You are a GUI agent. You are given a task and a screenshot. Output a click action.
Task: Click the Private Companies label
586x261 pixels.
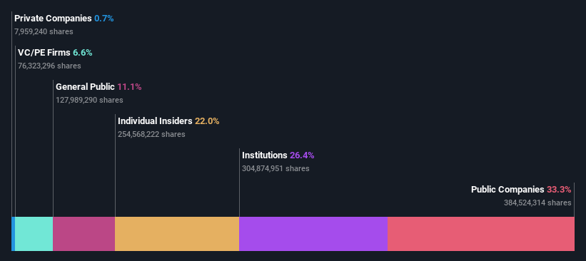coord(53,19)
